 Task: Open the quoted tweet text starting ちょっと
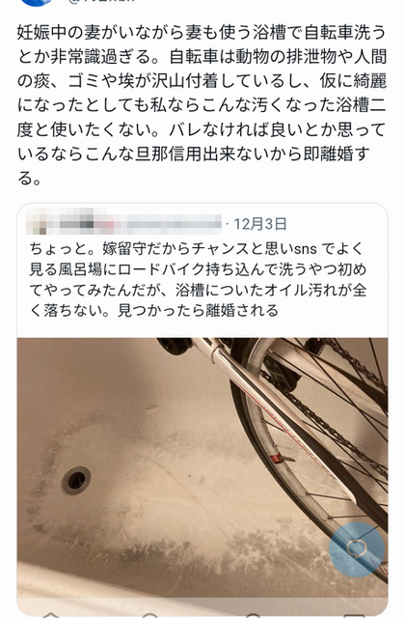tap(199, 279)
